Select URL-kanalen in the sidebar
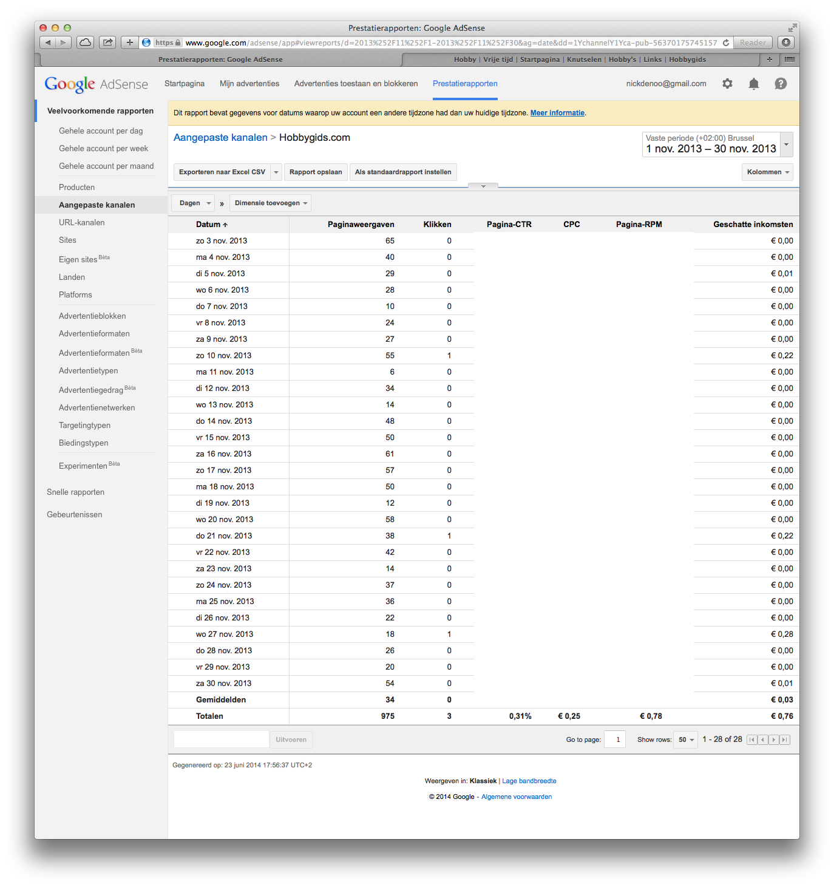Screen dimensions: 834x887 (81, 222)
